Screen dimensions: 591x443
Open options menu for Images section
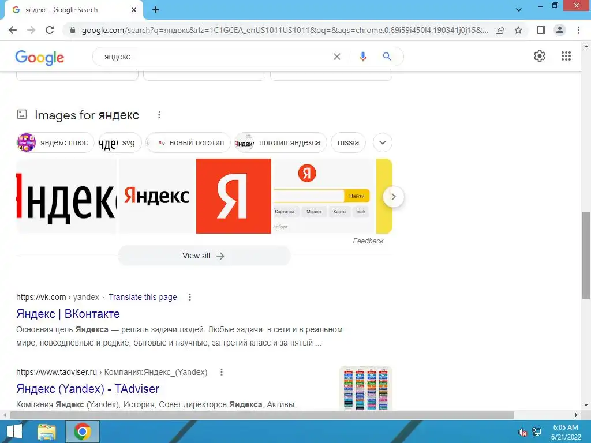coord(159,115)
